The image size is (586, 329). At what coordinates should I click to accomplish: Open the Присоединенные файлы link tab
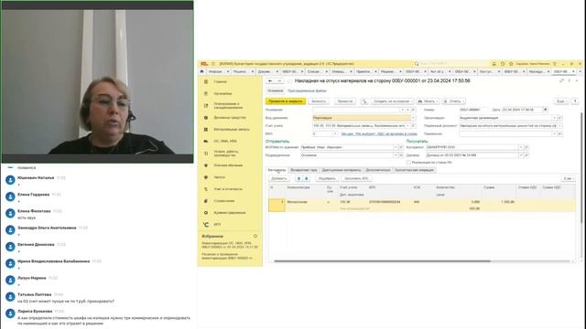click(307, 90)
